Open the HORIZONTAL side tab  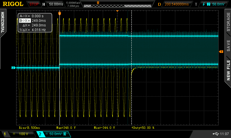tap(3, 22)
